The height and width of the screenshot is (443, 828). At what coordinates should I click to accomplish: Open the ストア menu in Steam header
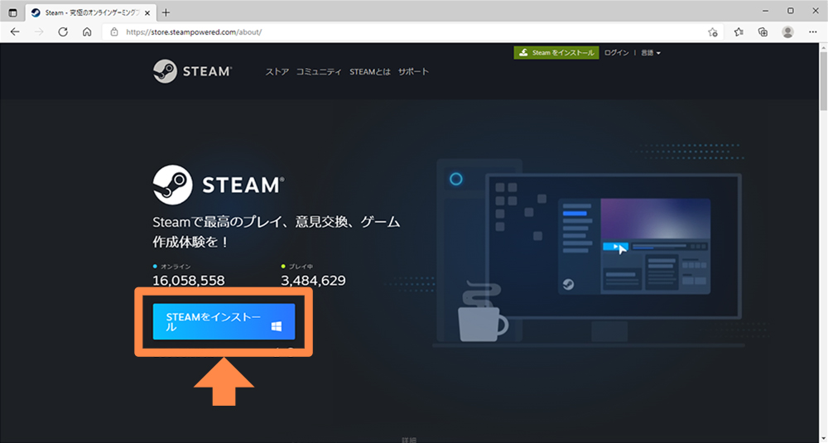[277, 72]
